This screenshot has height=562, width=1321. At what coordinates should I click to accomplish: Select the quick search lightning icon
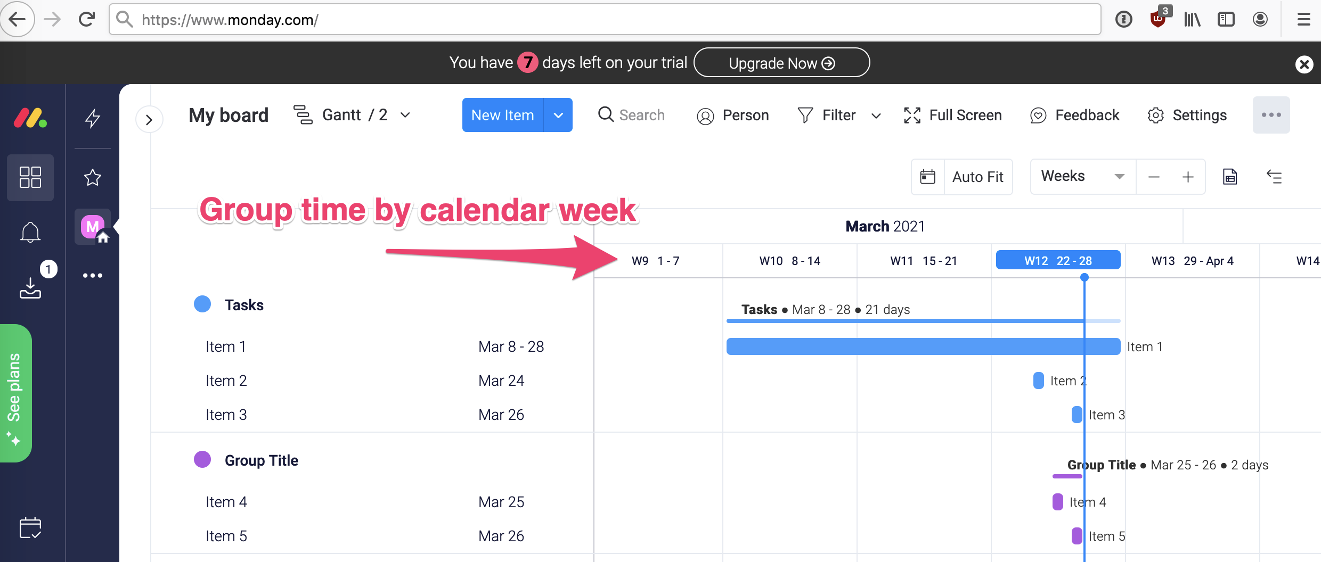[x=92, y=118]
